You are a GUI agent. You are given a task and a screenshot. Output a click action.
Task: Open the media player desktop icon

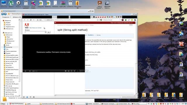(18, 3)
